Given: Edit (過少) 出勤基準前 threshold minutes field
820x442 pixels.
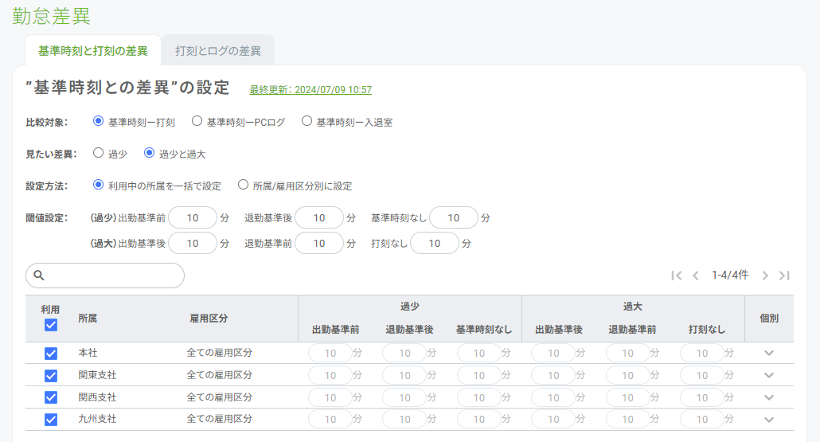Looking at the screenshot, I should click(x=192, y=218).
